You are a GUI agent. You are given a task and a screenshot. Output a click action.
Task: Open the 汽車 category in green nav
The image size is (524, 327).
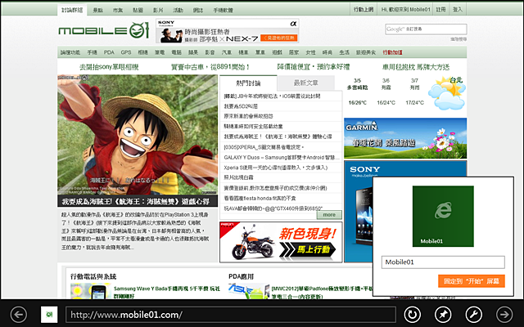(x=227, y=52)
